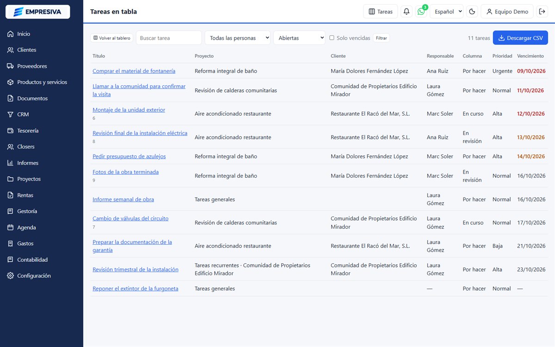Click the Vencimiento column header

tap(530, 56)
